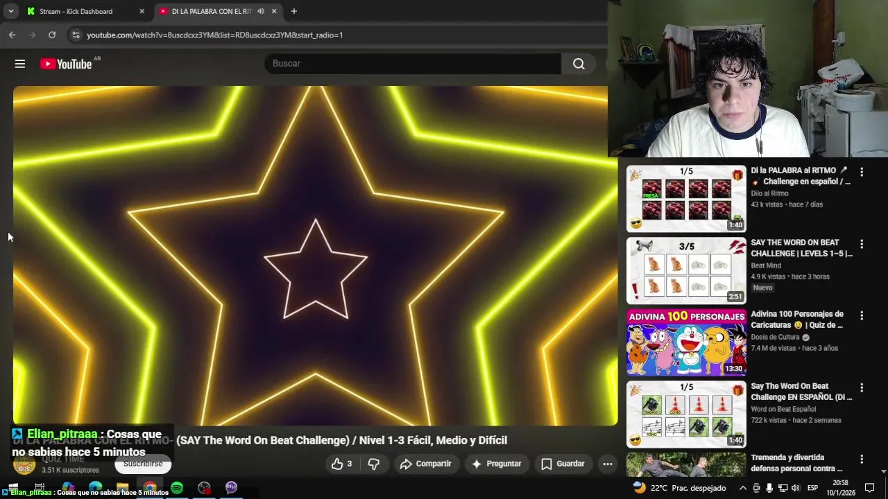This screenshot has width=888, height=499.
Task: Open a new browser tab
Action: 294,11
